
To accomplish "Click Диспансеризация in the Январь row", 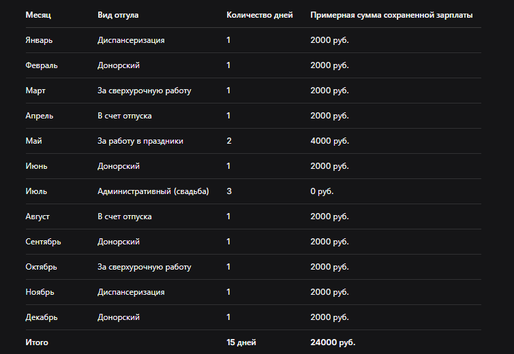I will pos(131,40).
